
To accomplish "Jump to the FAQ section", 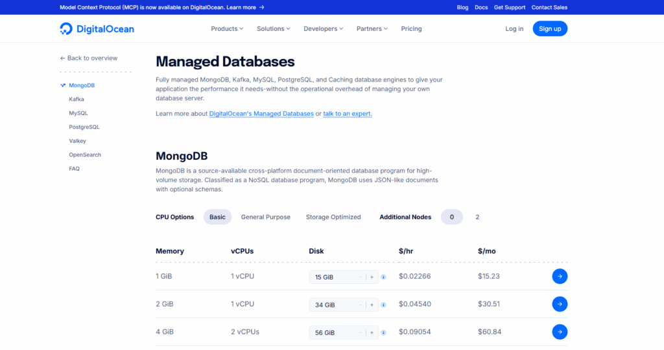I will [74, 169].
